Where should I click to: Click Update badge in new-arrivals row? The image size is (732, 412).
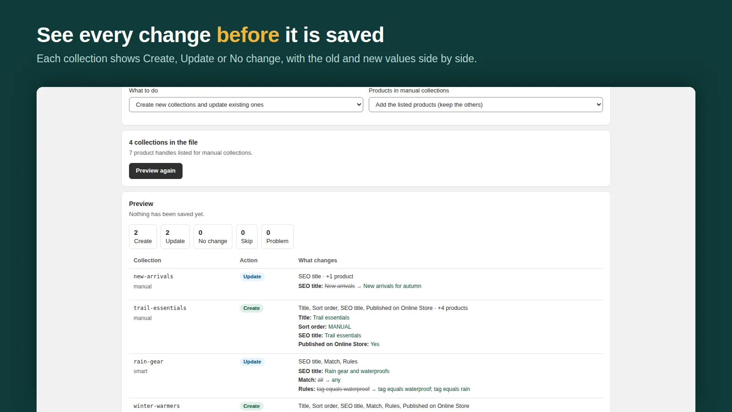[252, 276]
